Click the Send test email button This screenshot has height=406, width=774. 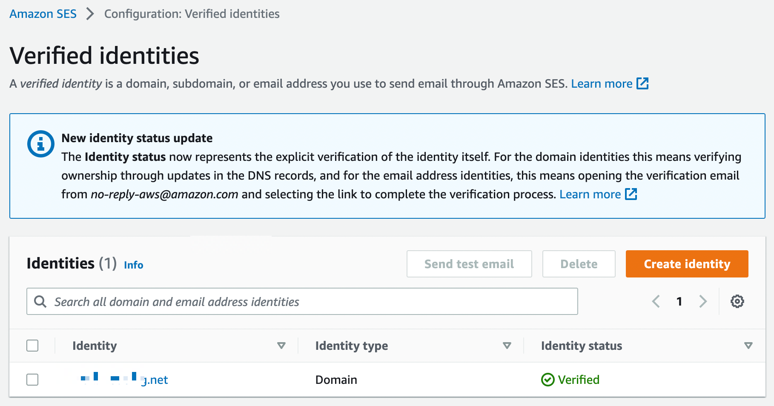469,264
